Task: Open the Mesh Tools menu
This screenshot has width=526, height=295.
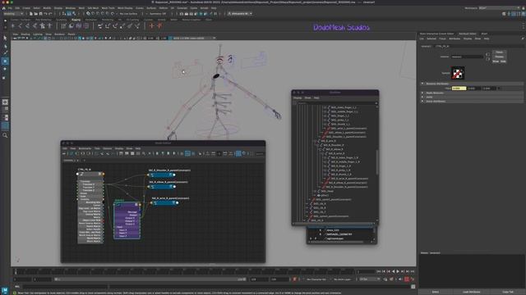Action: click(x=108, y=8)
